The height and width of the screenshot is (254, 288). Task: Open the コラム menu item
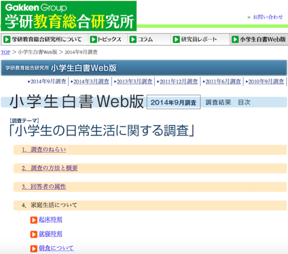tap(145, 39)
